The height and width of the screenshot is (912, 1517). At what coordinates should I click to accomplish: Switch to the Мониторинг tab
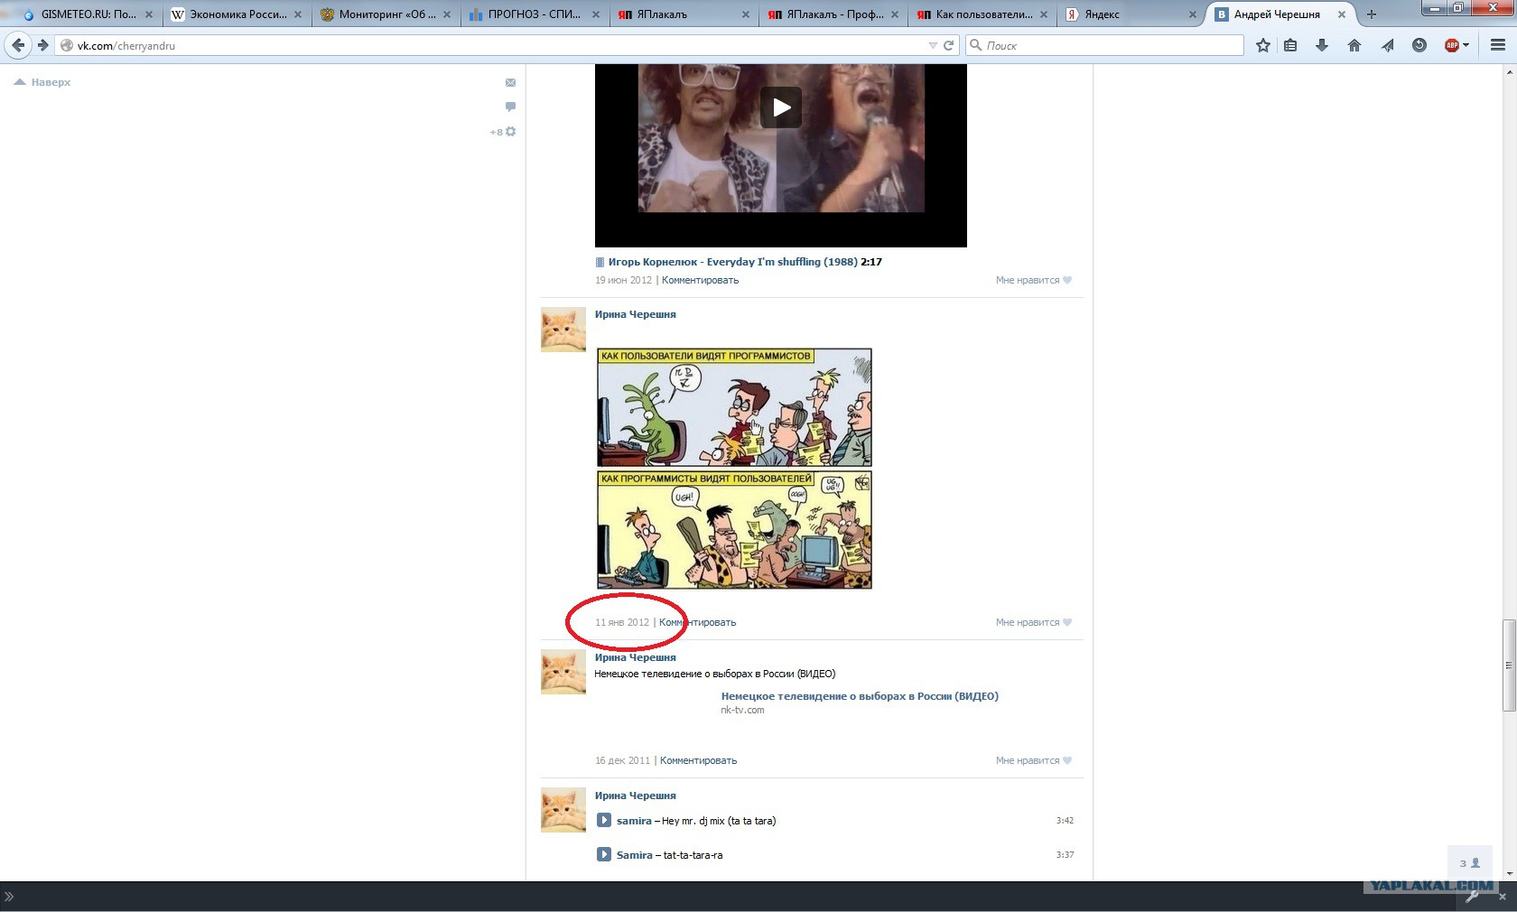(x=387, y=14)
